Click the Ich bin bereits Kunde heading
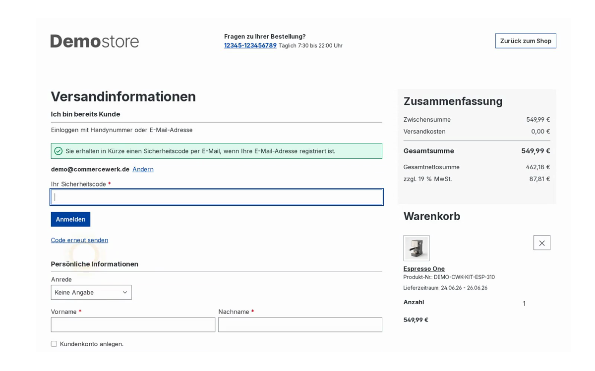 click(x=85, y=114)
